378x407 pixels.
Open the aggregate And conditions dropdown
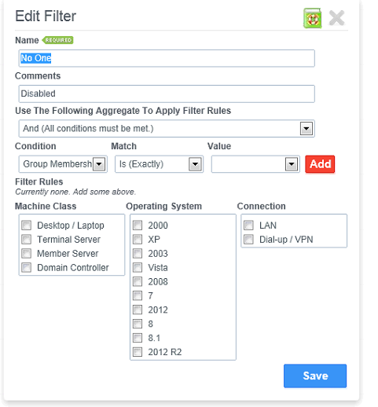pos(167,129)
